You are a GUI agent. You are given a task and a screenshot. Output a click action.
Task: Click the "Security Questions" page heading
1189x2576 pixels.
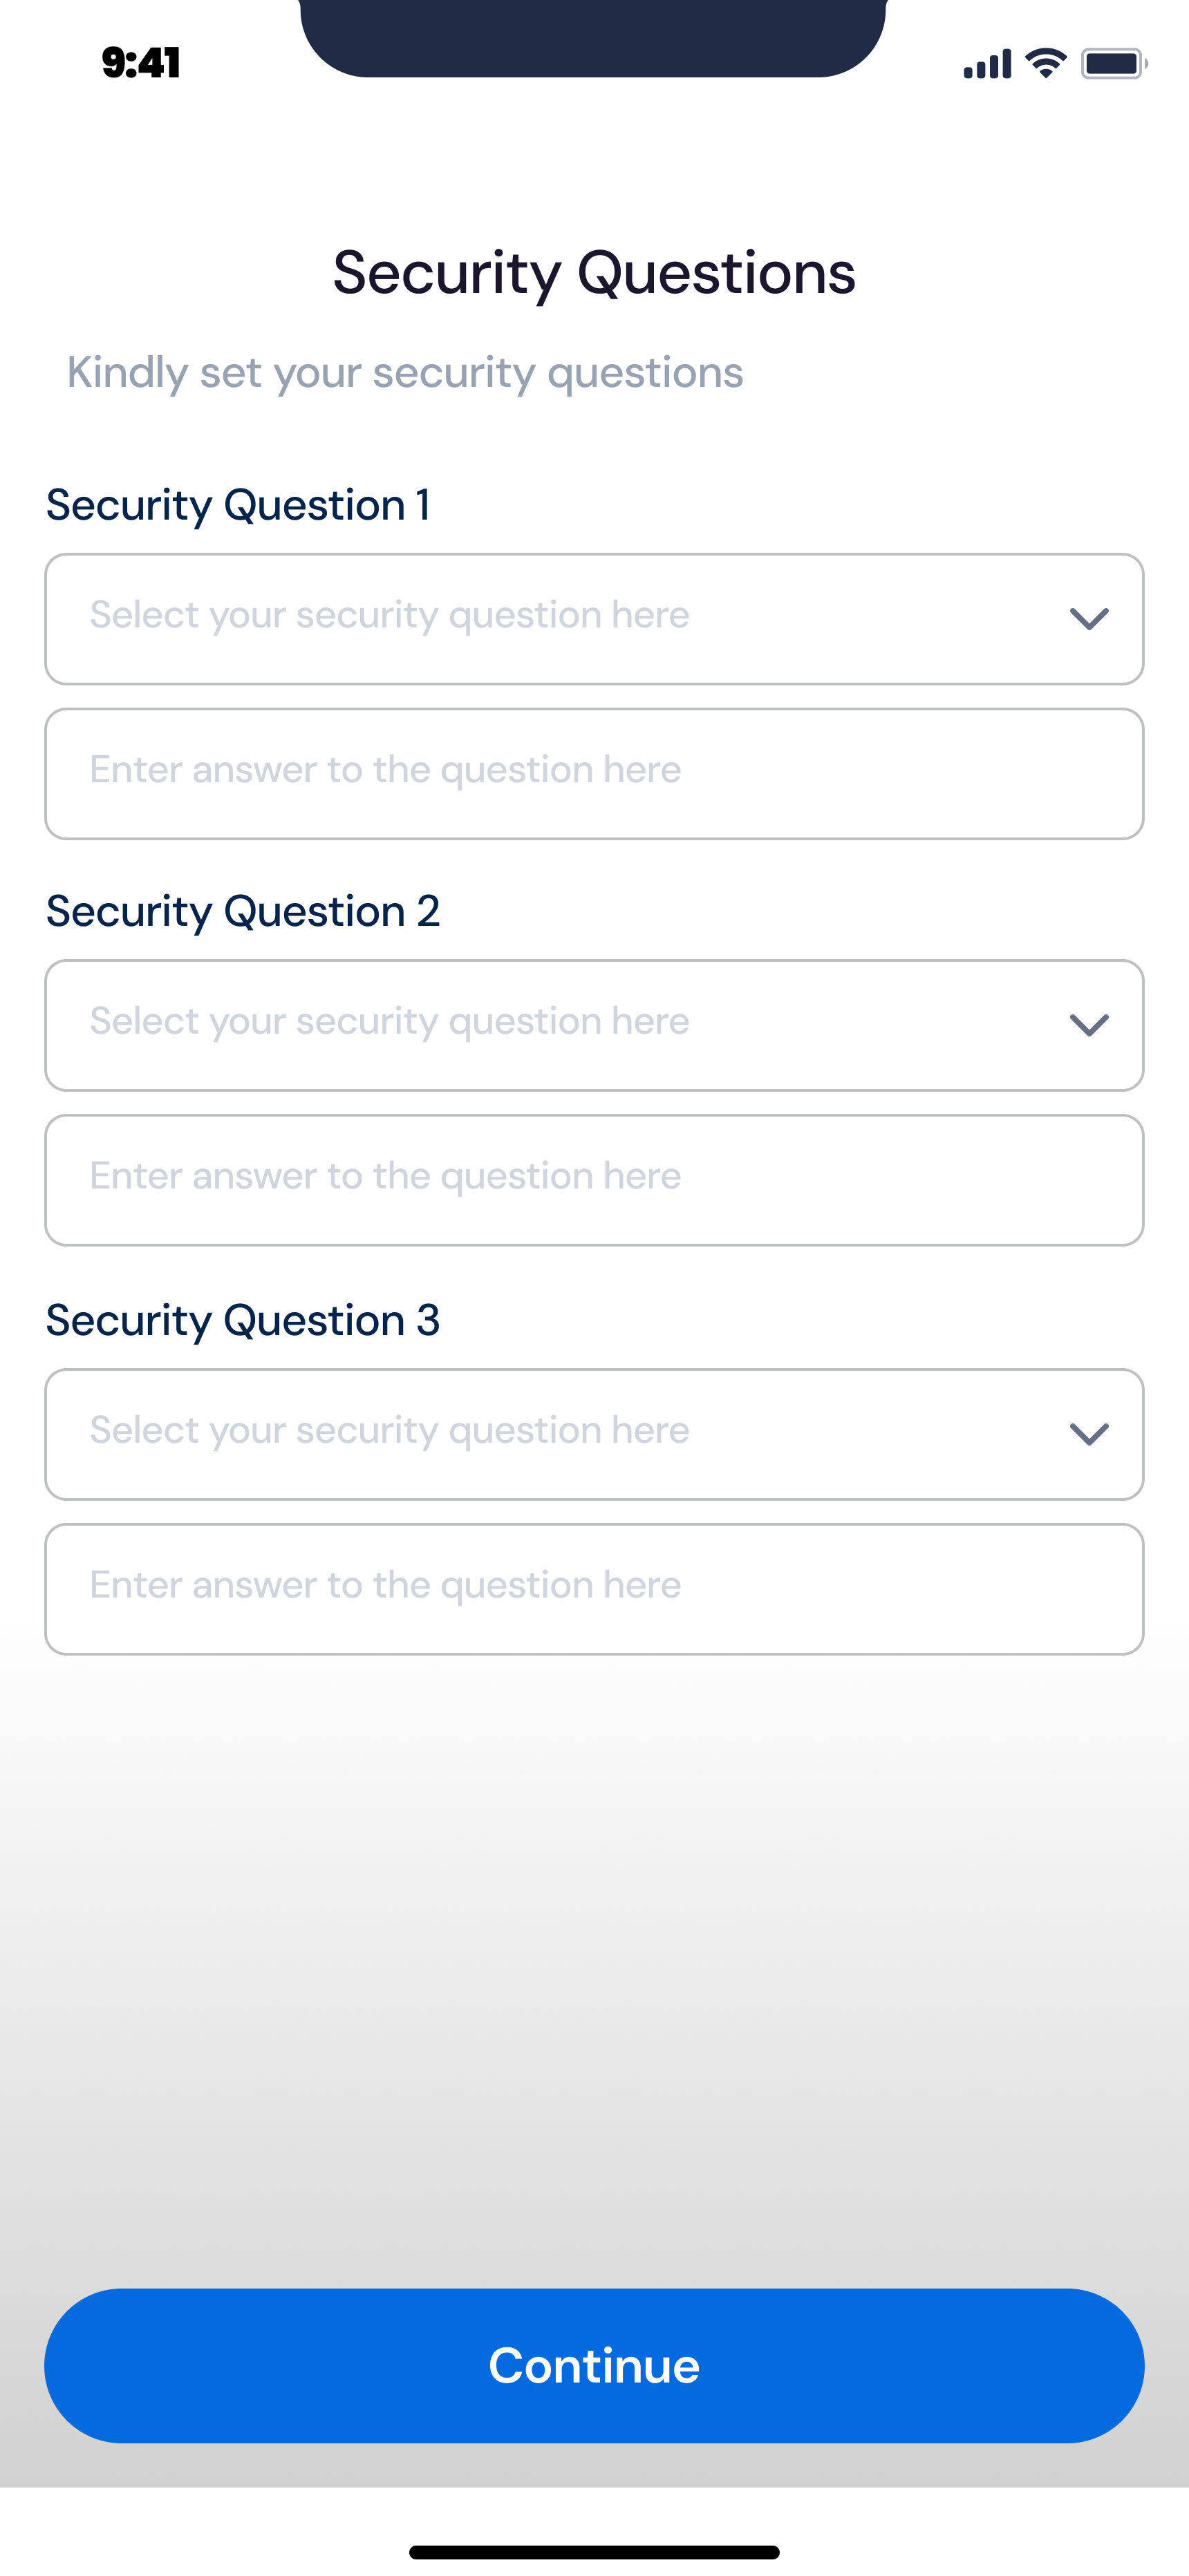[594, 273]
